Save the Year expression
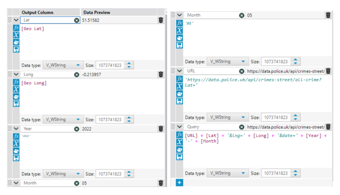The width and height of the screenshot is (340, 195). click(x=16, y=158)
